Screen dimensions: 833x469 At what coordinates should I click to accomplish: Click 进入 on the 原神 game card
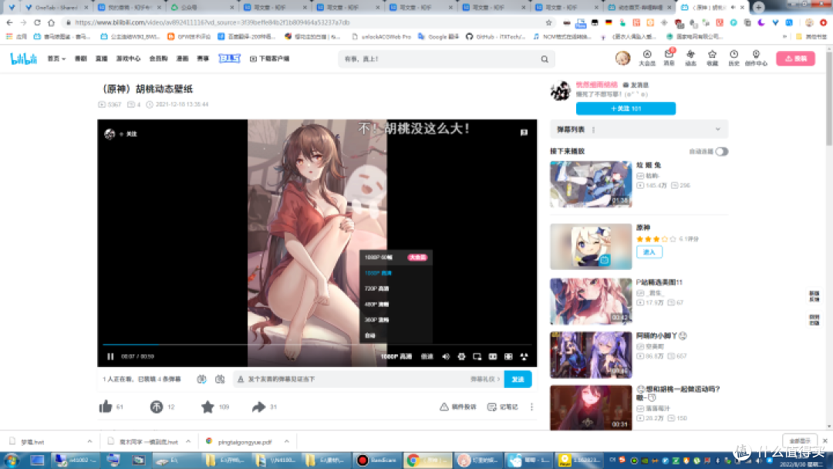pyautogui.click(x=649, y=251)
